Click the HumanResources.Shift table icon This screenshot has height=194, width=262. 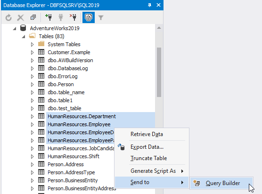(41, 156)
